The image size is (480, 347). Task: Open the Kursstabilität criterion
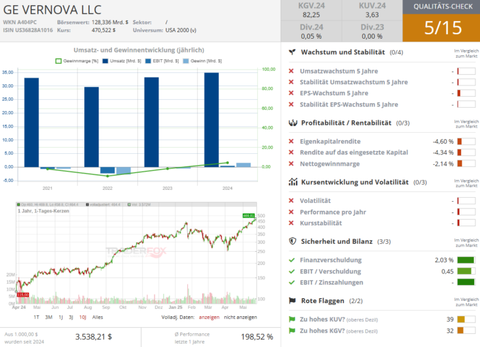click(x=321, y=223)
